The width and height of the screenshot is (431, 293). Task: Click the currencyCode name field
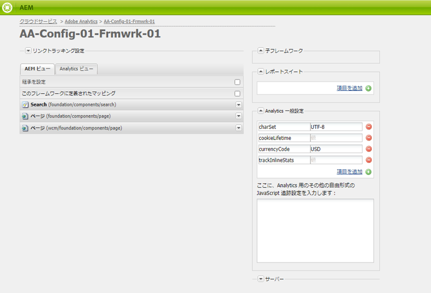284,149
